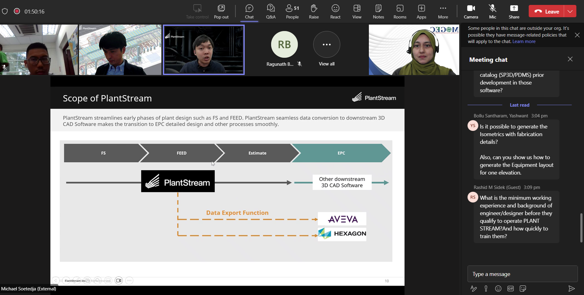Image resolution: width=584 pixels, height=295 pixels.
Task: Click the meeting chat scrollbar
Action: 581,227
